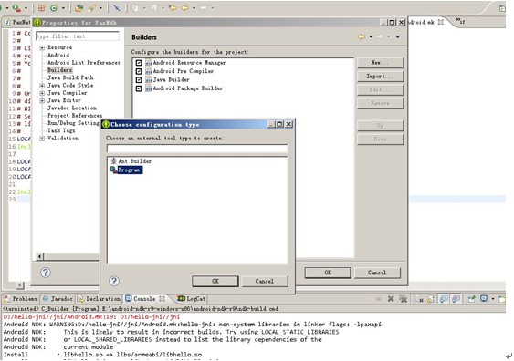
Task: Click the left scroll arrow under properties tree
Action: click(x=39, y=256)
